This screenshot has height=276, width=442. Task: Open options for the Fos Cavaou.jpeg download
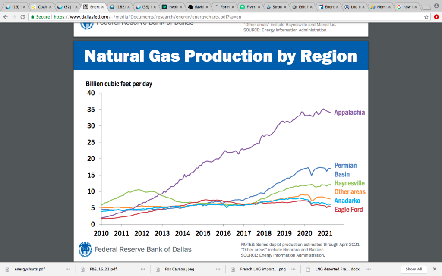click(218, 269)
